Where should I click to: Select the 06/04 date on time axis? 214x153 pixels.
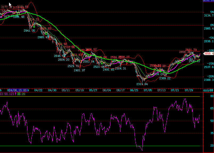coord(107,90)
